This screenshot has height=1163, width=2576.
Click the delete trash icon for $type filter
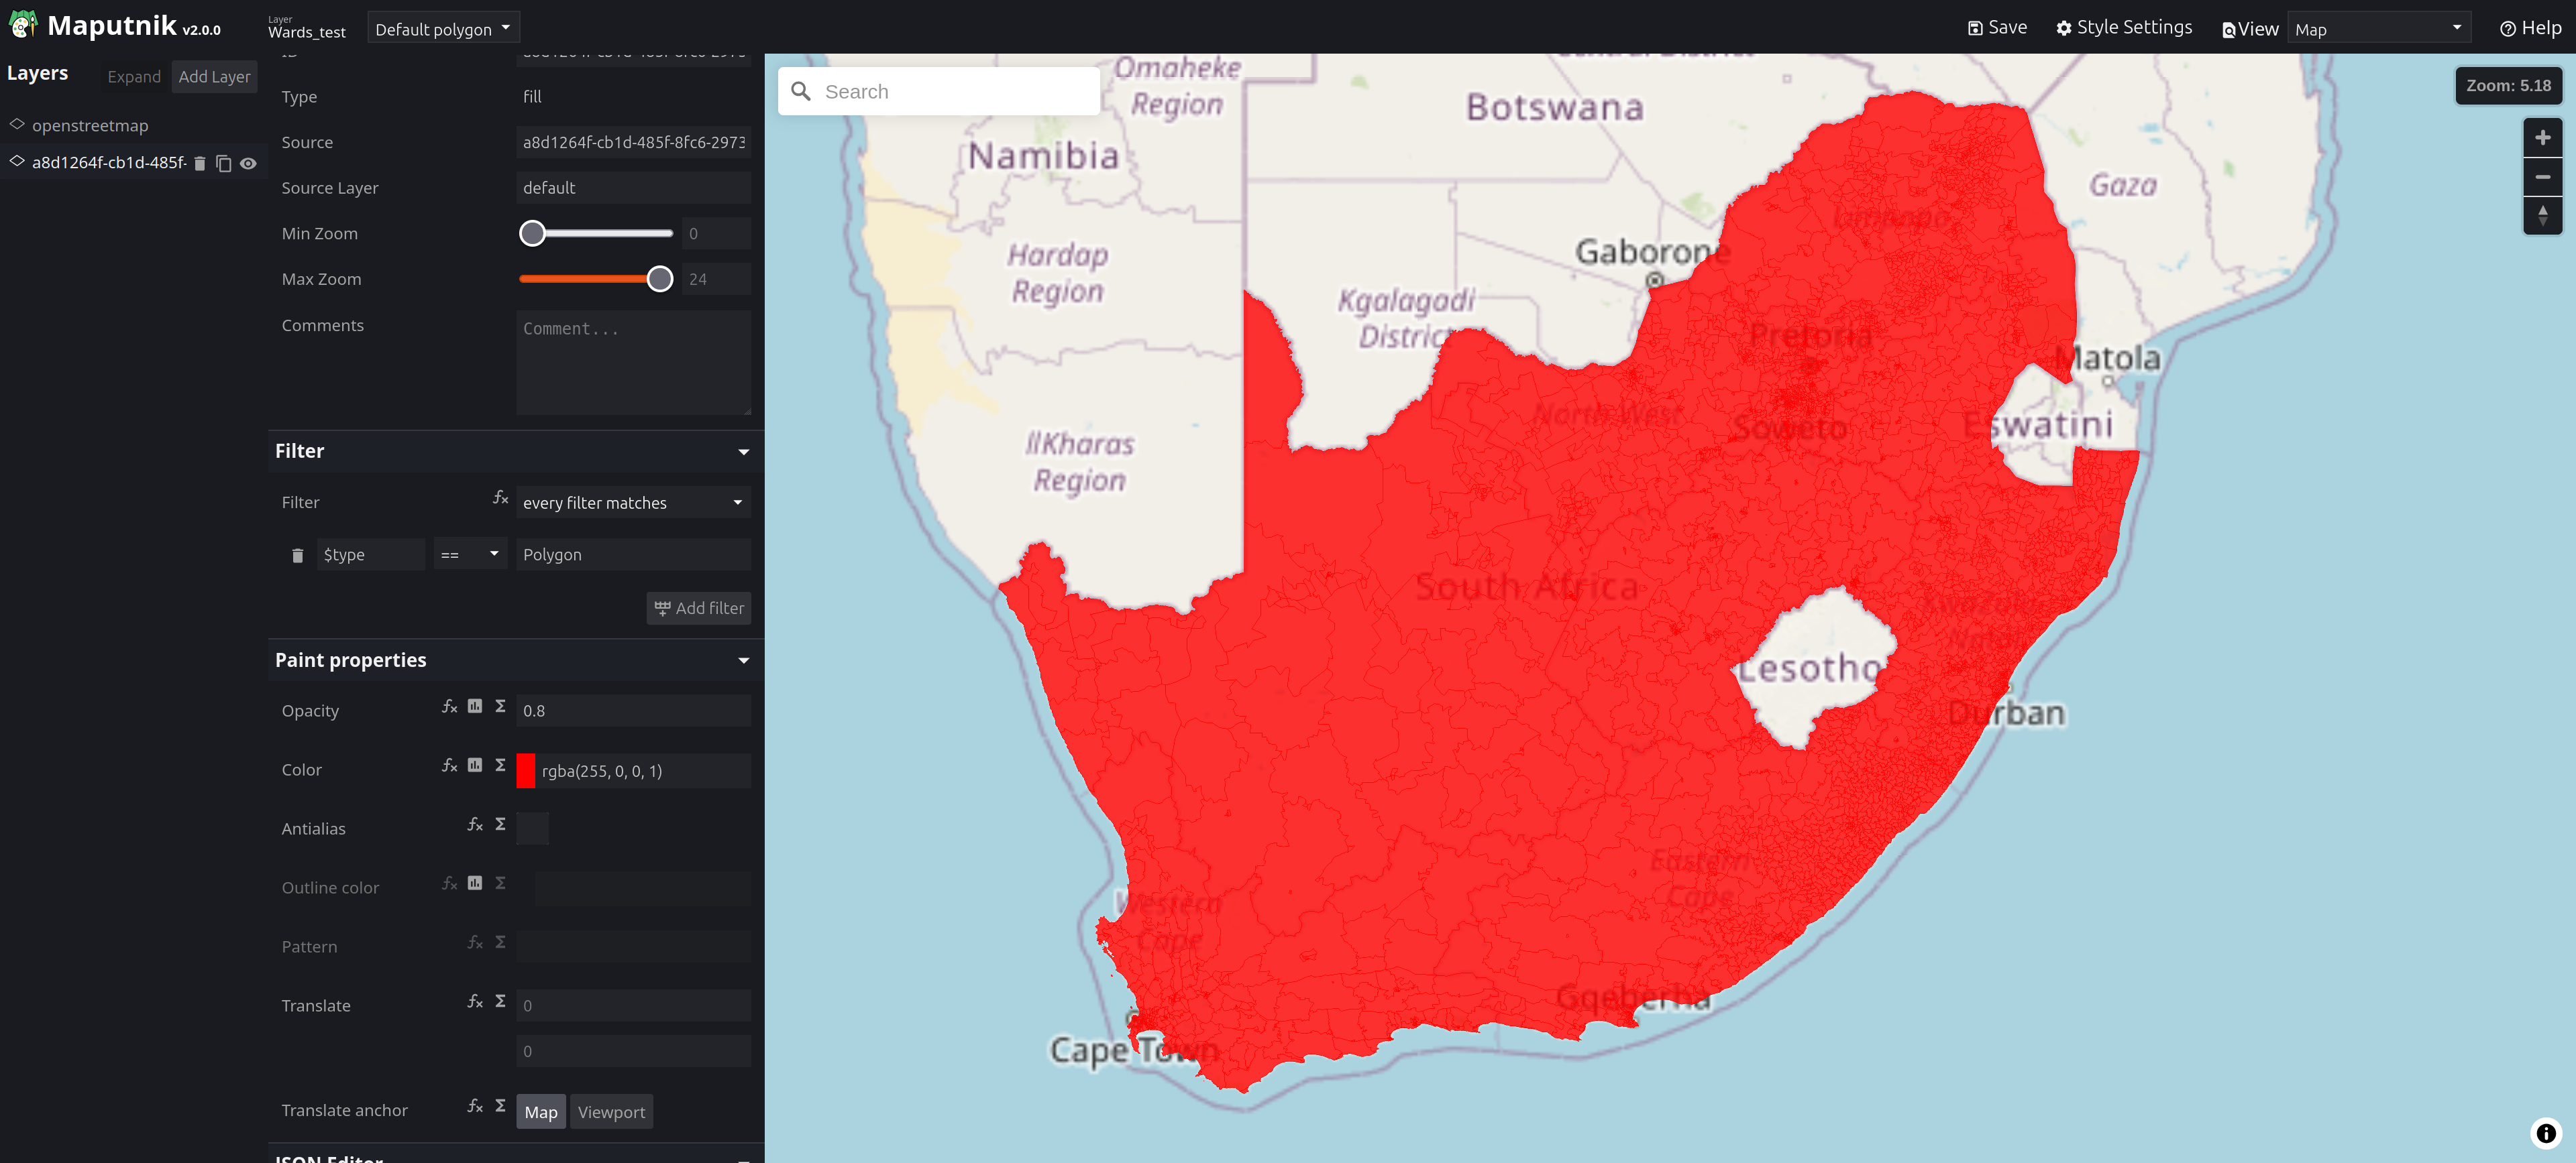297,555
